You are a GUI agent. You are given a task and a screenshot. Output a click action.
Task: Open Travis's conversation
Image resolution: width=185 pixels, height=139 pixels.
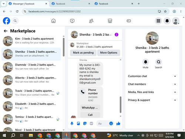click(31, 93)
